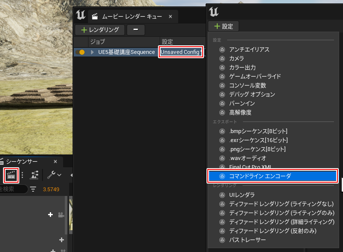Click the track filter icon beside search
This screenshot has height=252, width=343.
click(x=33, y=189)
